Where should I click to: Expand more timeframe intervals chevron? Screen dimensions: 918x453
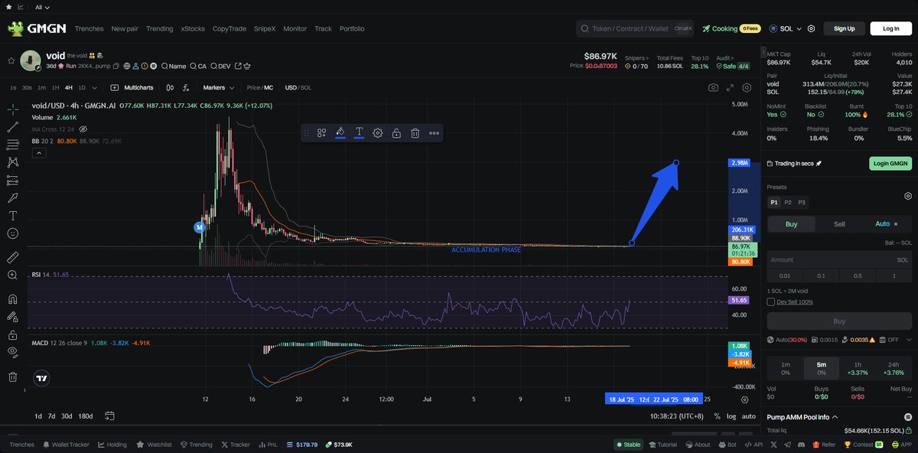coord(96,88)
